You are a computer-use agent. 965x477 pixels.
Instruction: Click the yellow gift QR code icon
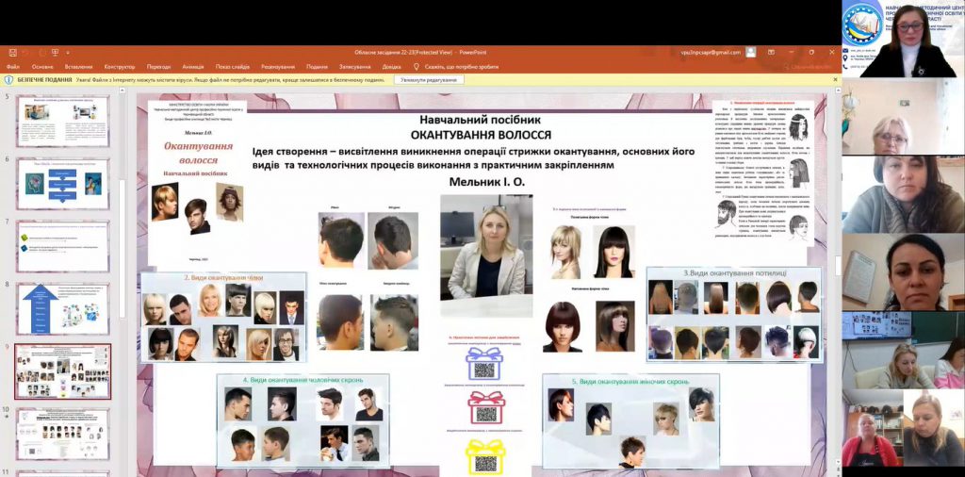click(x=485, y=457)
